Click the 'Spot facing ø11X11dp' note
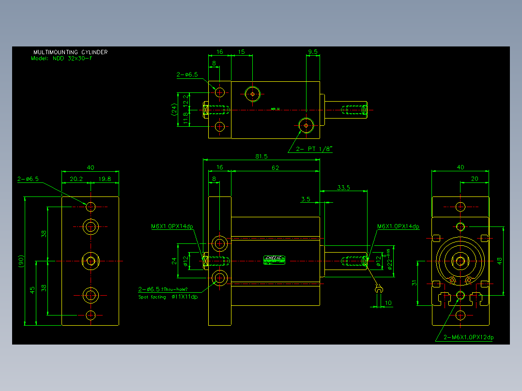The image size is (522, 391). click(168, 297)
